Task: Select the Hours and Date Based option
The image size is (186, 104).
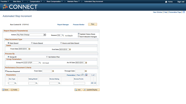Action: pyautogui.click(x=61, y=43)
